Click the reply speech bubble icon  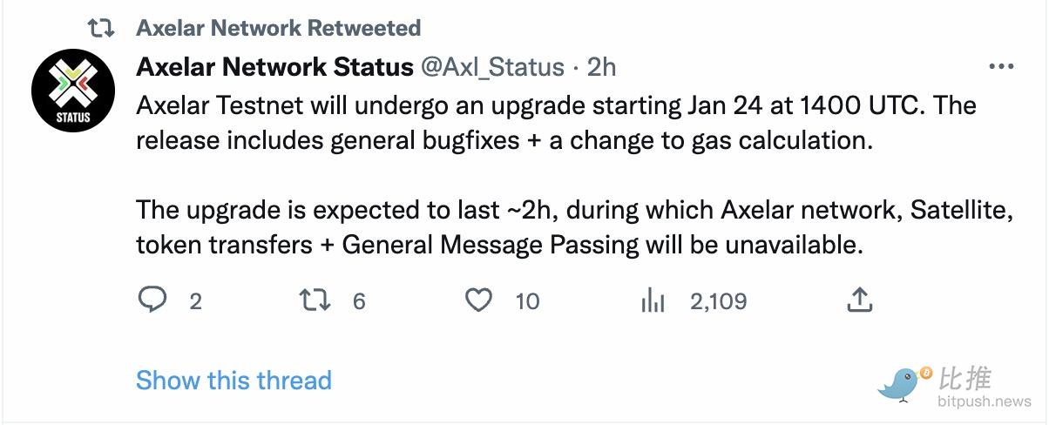pyautogui.click(x=152, y=300)
